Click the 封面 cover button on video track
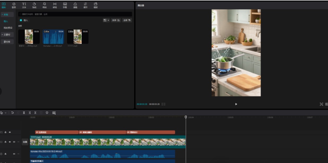 pyautogui.click(x=25, y=142)
